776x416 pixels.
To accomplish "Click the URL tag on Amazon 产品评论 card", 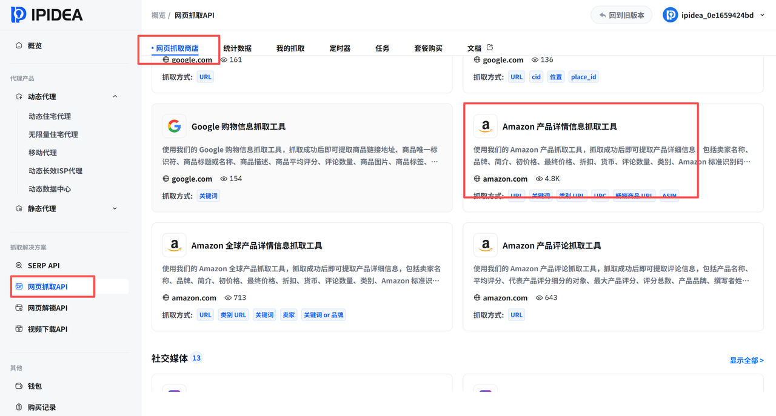I will tap(517, 314).
